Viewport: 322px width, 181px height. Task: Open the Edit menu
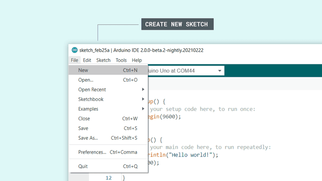pyautogui.click(x=87, y=60)
